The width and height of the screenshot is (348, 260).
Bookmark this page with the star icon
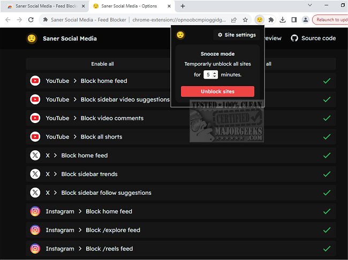(245, 20)
